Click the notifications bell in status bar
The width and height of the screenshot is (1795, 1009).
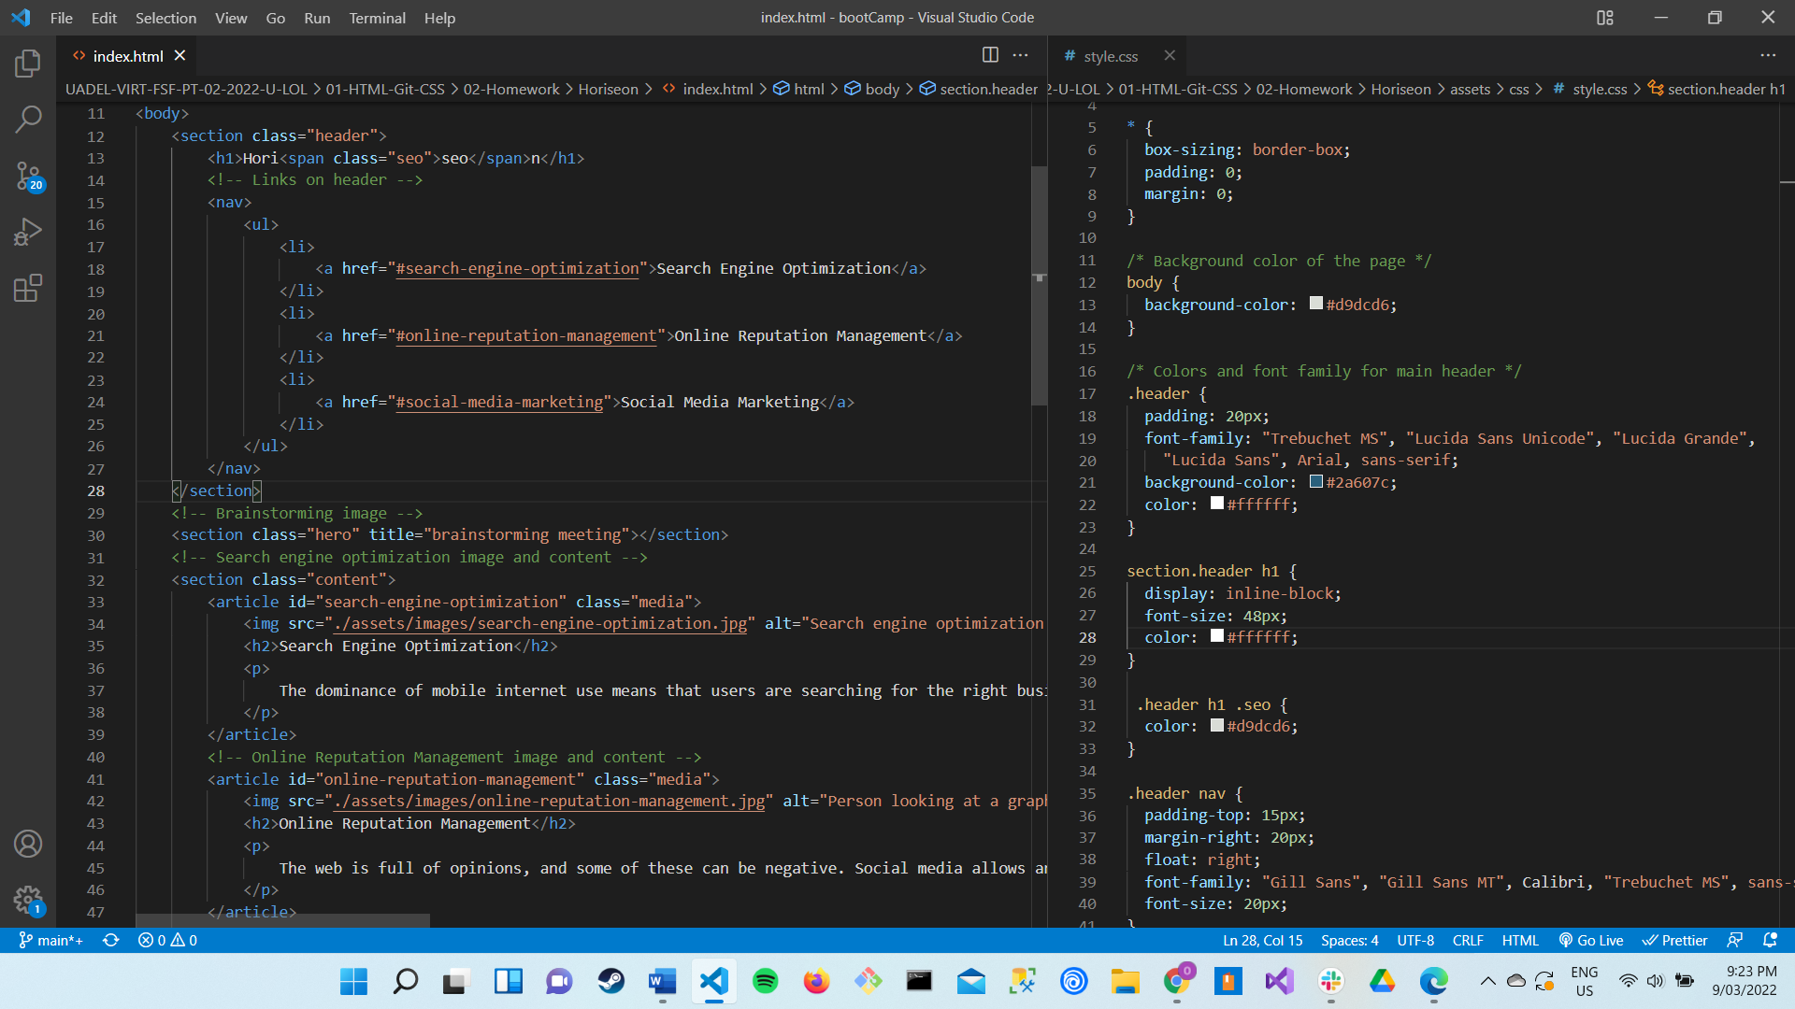(x=1770, y=941)
